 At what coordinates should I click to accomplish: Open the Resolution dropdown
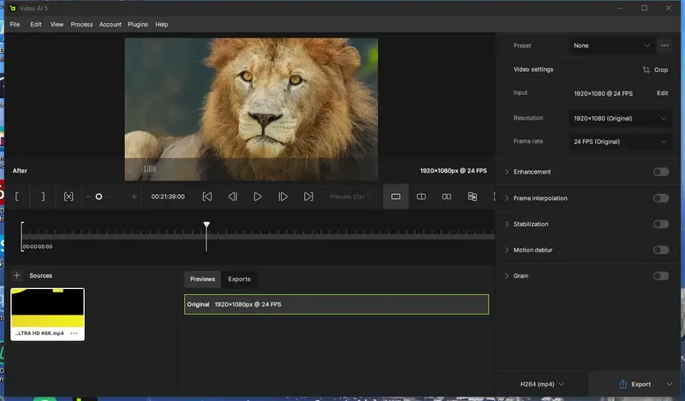point(619,118)
